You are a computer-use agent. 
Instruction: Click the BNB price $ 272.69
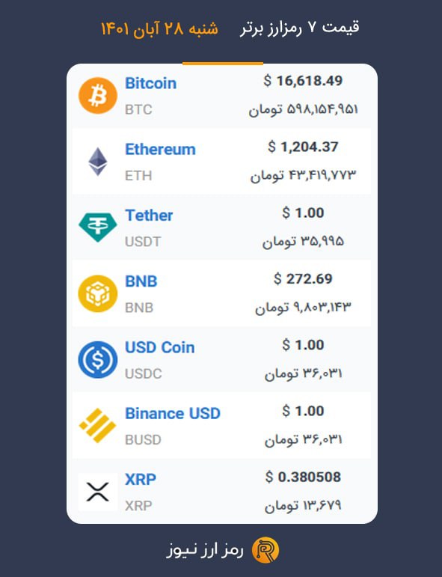coord(303,278)
